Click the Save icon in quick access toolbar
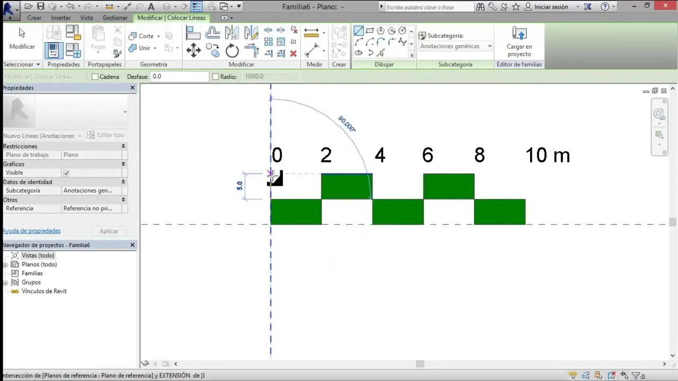 click(x=40, y=6)
